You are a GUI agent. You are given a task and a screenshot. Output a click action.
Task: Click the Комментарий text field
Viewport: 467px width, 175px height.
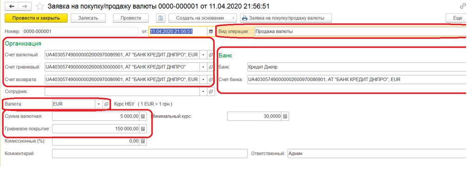pos(150,154)
